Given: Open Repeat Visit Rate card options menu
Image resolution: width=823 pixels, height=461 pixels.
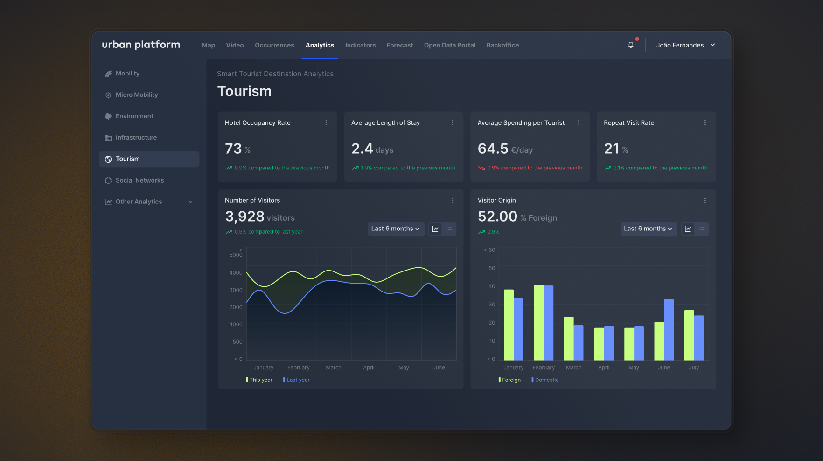Looking at the screenshot, I should 705,123.
